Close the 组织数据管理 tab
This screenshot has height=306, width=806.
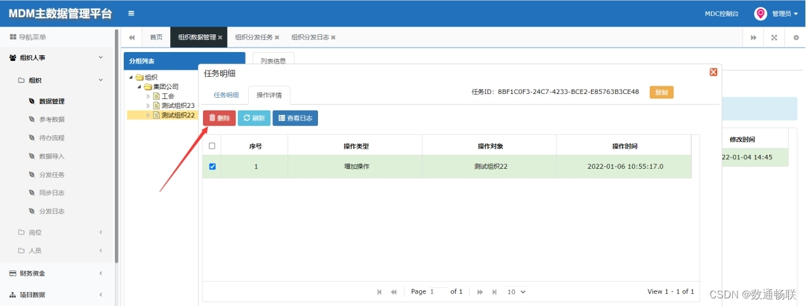220,37
